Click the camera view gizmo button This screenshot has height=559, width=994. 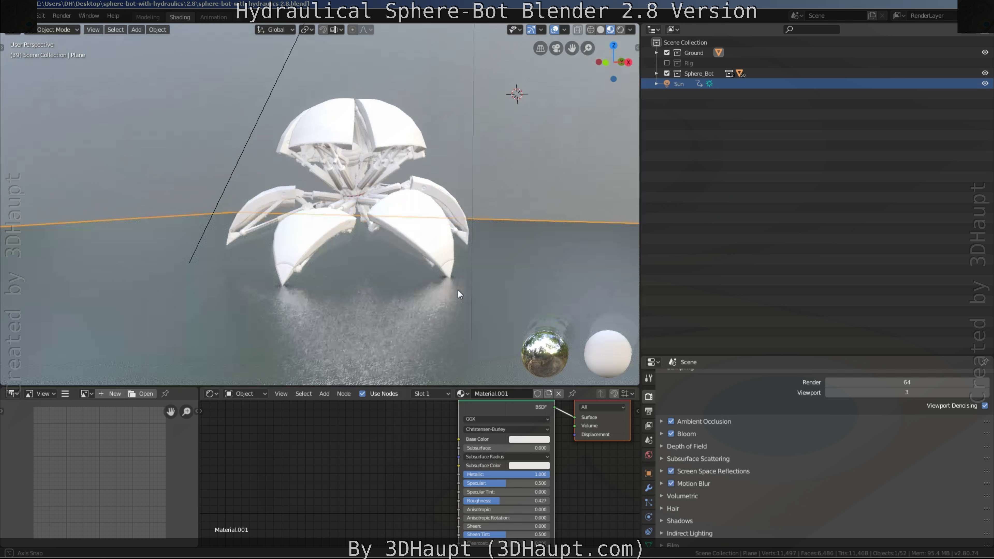(556, 49)
